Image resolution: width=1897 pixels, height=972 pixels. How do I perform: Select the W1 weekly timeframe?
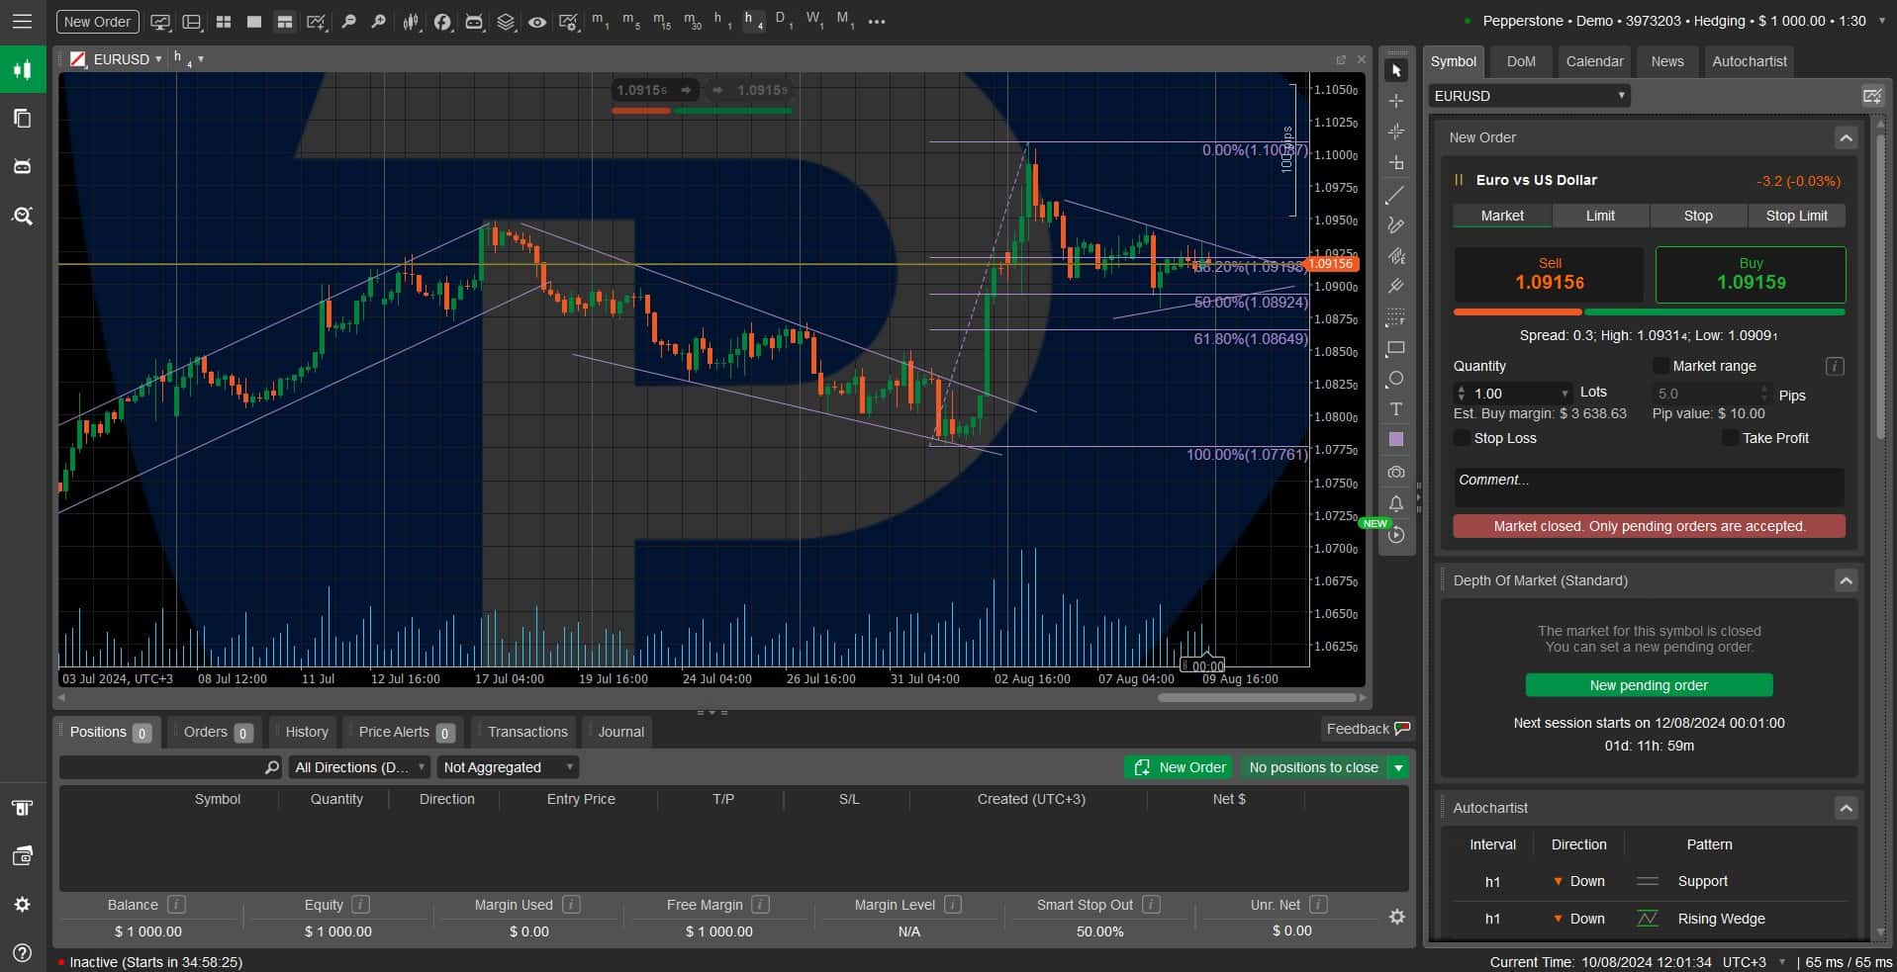(x=814, y=21)
